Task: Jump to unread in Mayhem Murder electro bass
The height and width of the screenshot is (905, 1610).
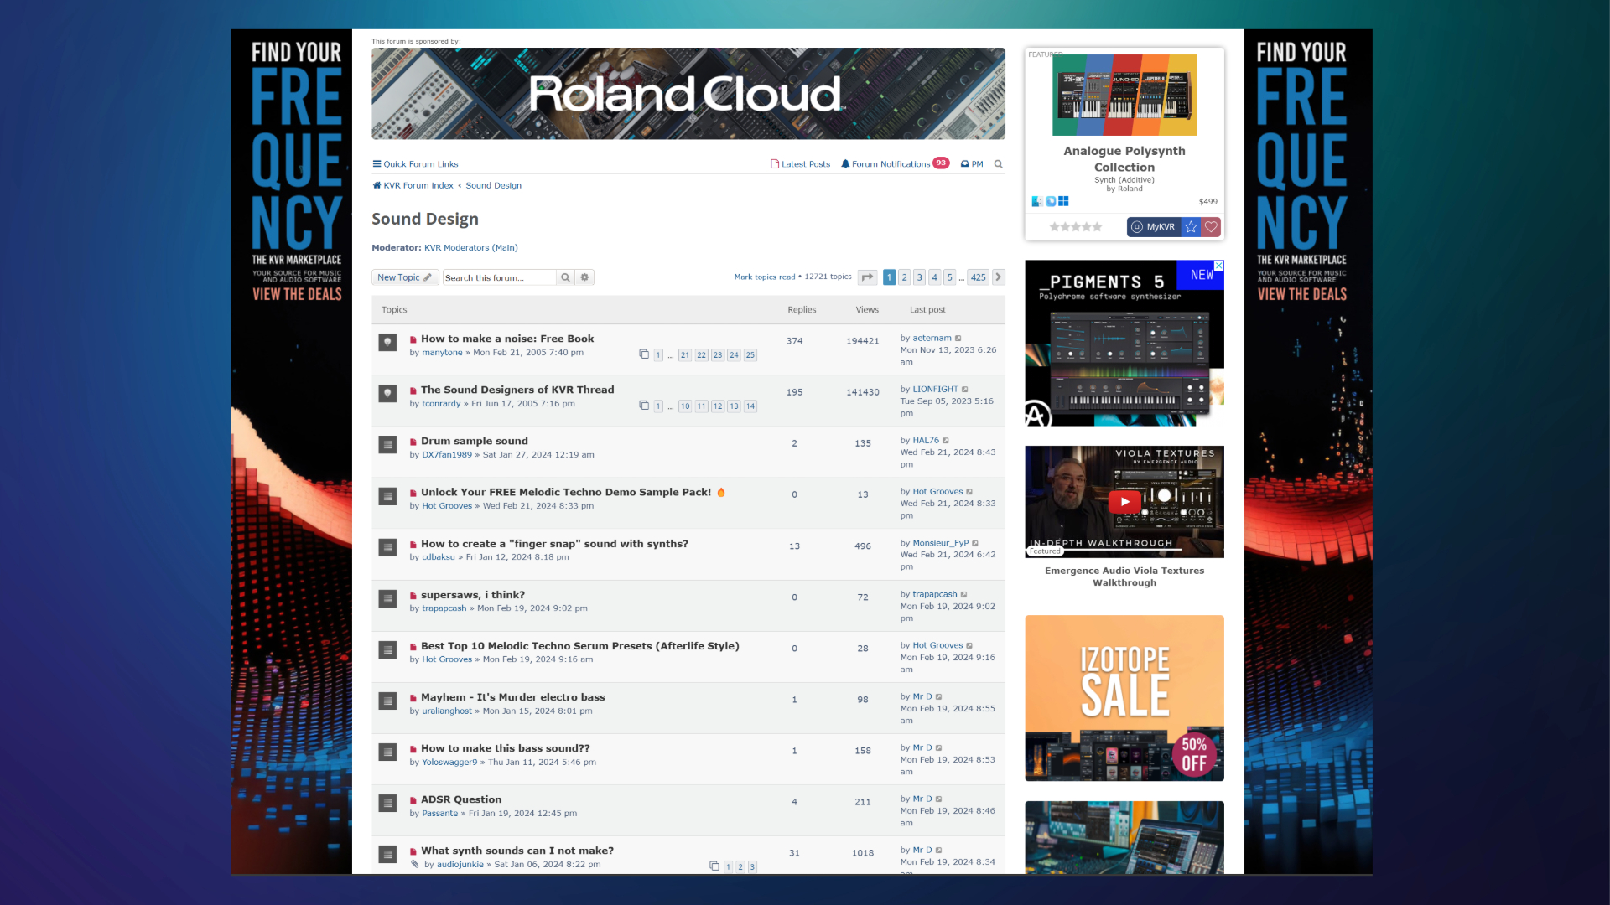Action: click(x=413, y=698)
